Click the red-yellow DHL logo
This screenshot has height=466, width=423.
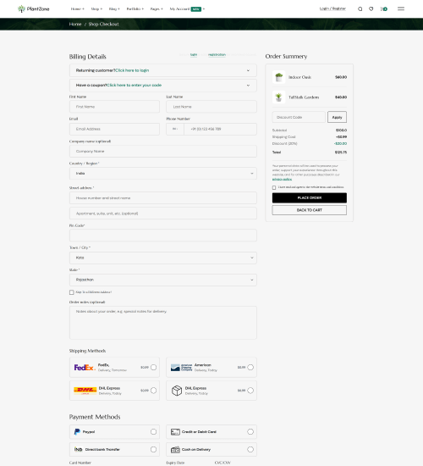coord(85,391)
